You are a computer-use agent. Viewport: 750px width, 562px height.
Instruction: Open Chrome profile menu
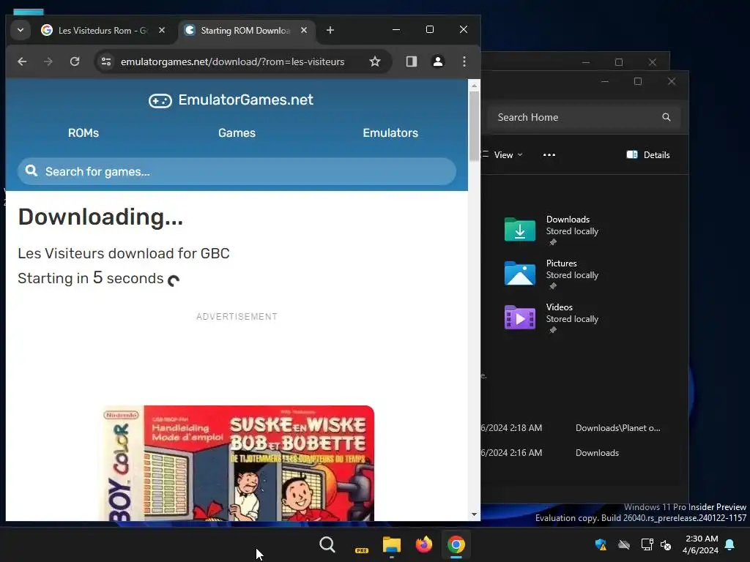438,61
